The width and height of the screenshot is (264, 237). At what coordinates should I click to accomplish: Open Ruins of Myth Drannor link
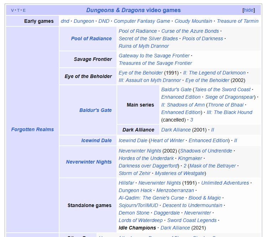pyautogui.click(x=144, y=46)
